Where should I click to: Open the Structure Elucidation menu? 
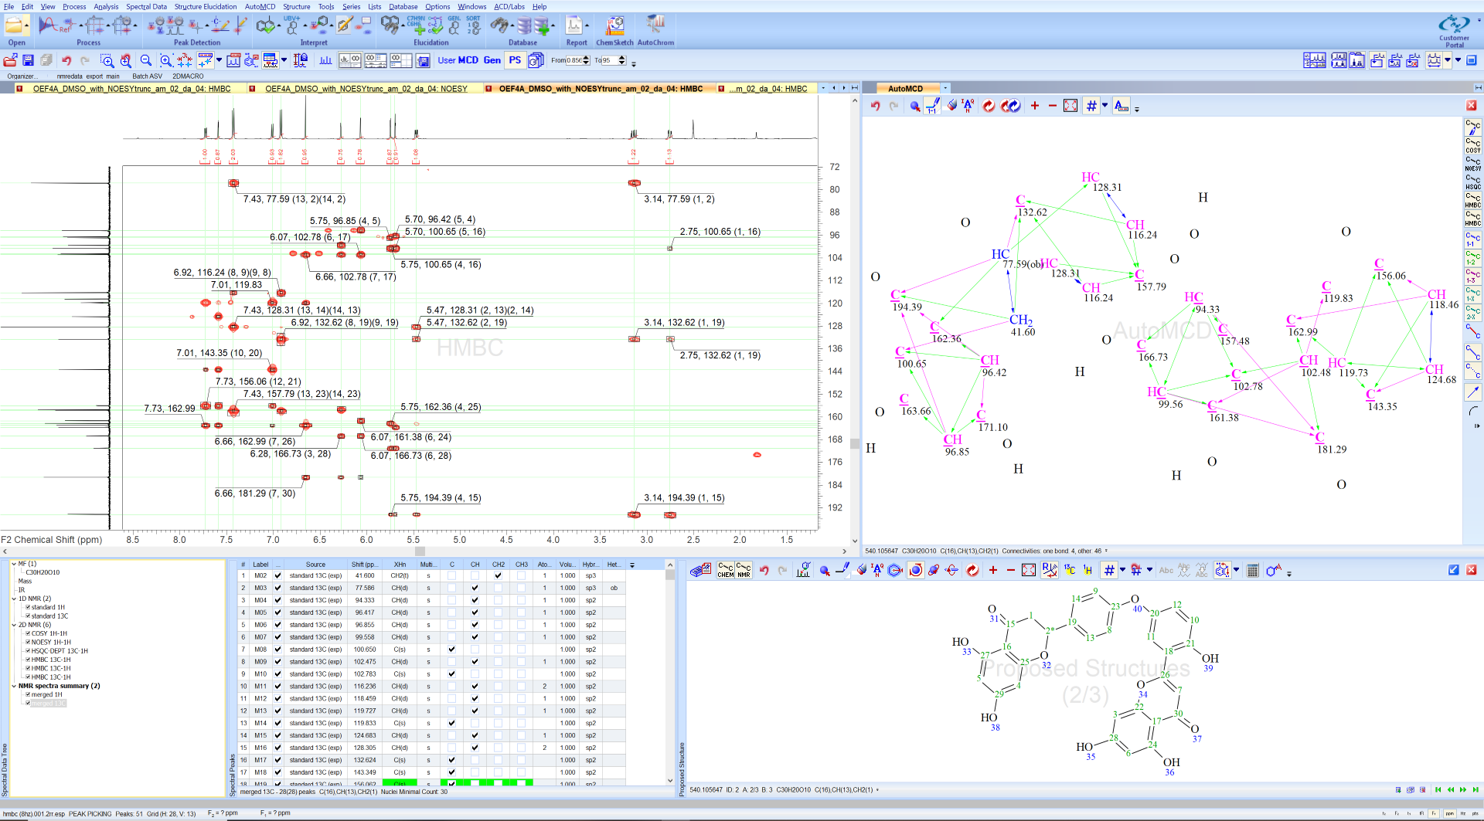click(205, 6)
